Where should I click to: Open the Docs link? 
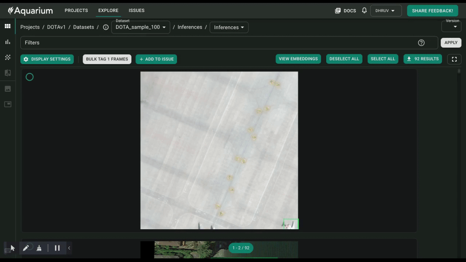(345, 11)
